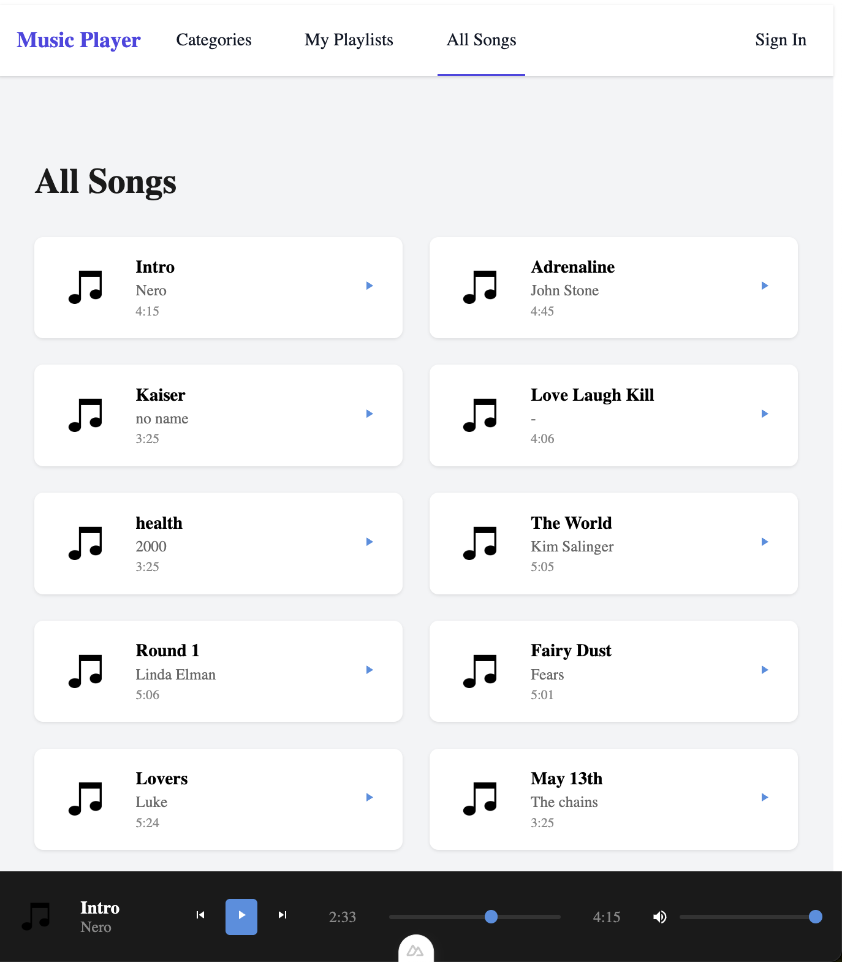Mute the volume speaker icon

659,917
